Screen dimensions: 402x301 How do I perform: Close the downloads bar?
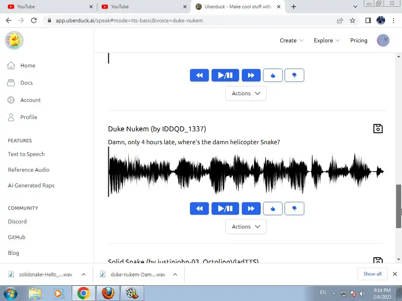395,274
